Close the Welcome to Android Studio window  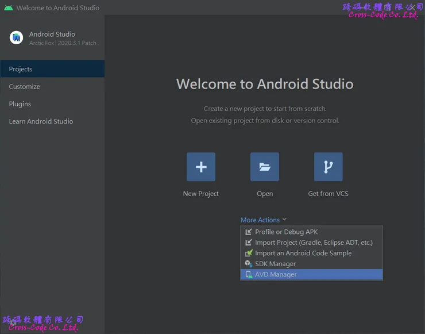[x=412, y=8]
